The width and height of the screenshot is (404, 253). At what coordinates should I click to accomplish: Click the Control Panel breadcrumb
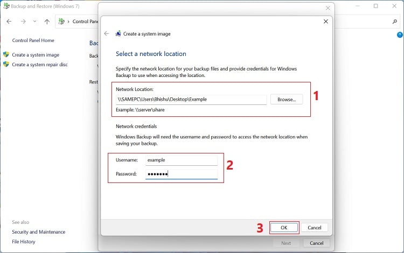[85, 22]
